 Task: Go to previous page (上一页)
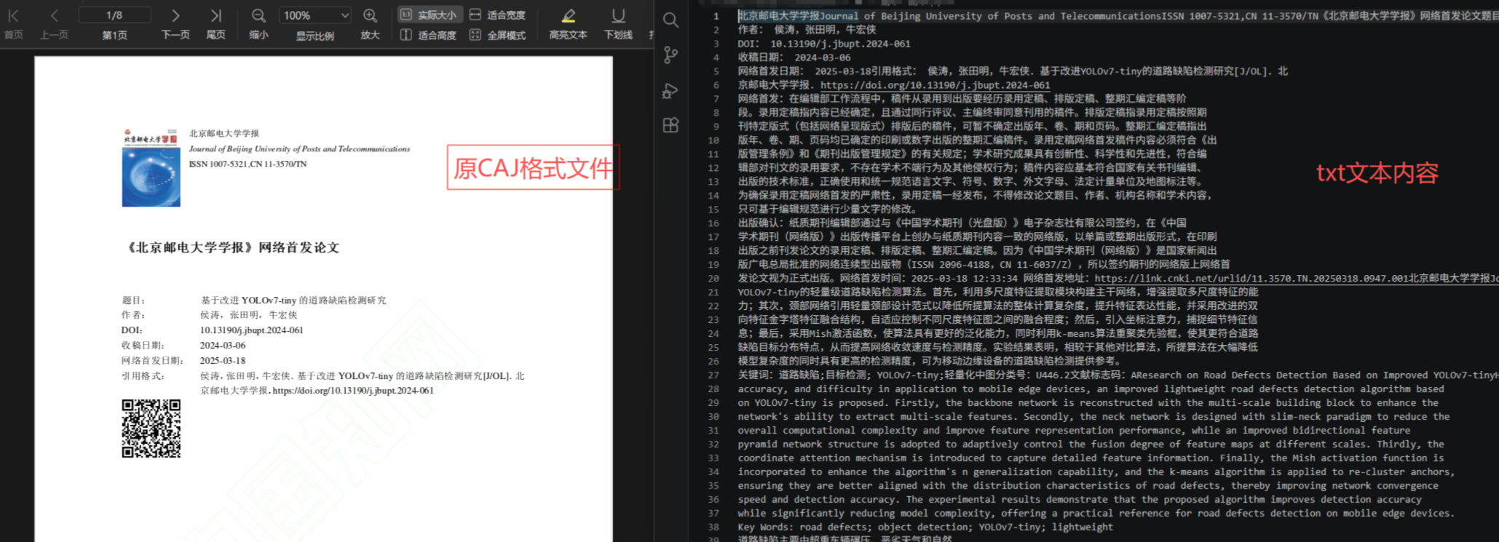[55, 23]
